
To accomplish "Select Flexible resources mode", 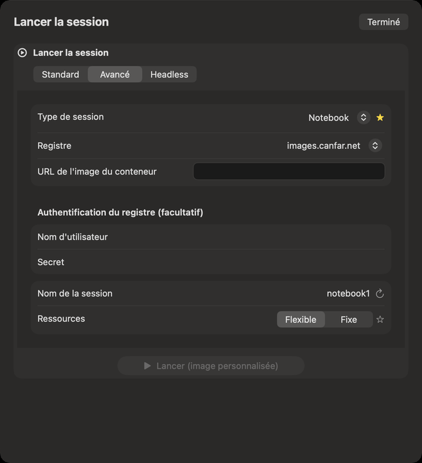I will pyautogui.click(x=301, y=320).
